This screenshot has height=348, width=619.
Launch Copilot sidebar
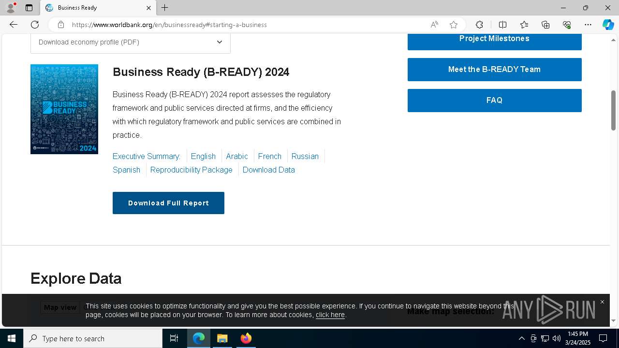(608, 25)
